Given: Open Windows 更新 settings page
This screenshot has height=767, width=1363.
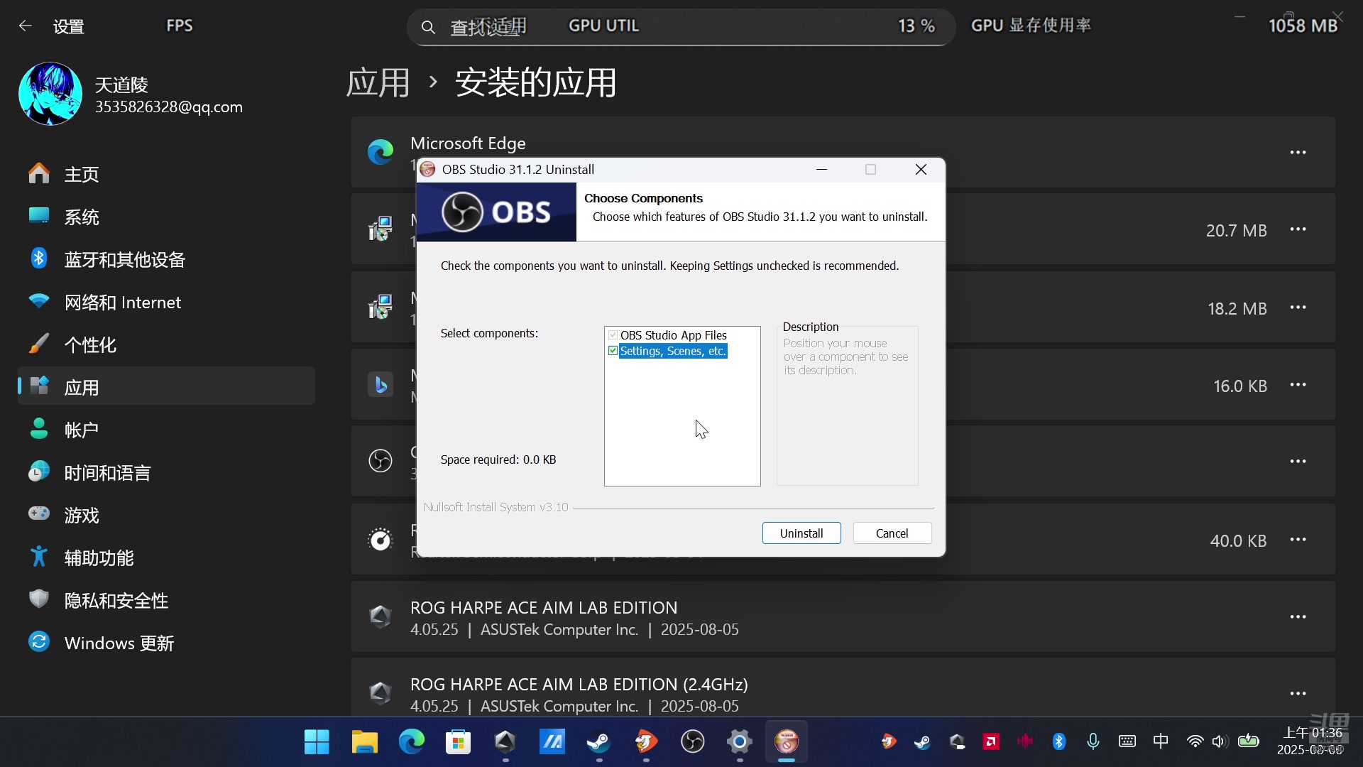Looking at the screenshot, I should click(166, 643).
